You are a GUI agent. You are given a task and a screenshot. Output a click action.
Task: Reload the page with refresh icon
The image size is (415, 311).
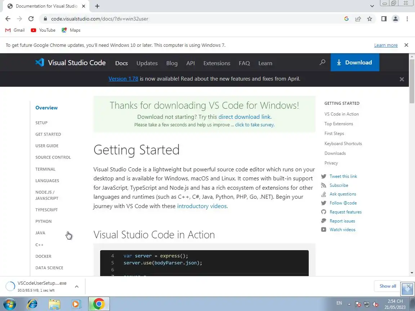(31, 19)
